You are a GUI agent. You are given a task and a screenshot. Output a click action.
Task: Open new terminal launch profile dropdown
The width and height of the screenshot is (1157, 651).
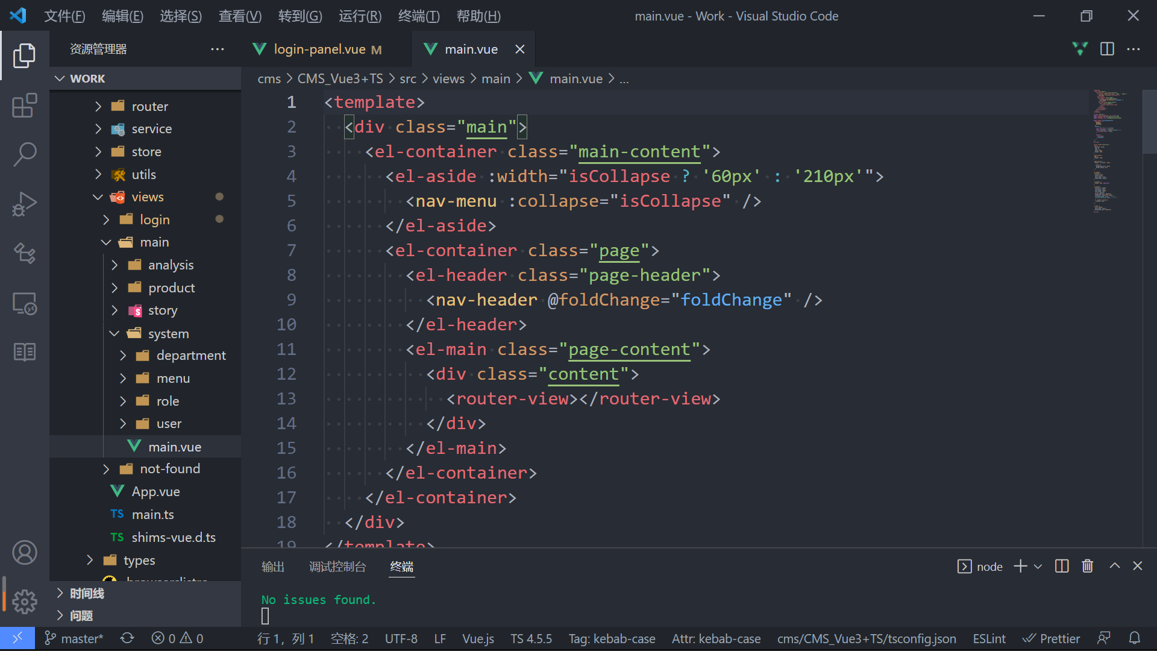pyautogui.click(x=1038, y=567)
